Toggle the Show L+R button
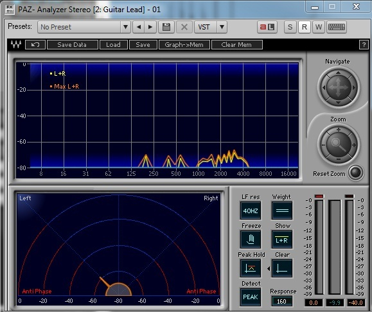 pyautogui.click(x=282, y=239)
